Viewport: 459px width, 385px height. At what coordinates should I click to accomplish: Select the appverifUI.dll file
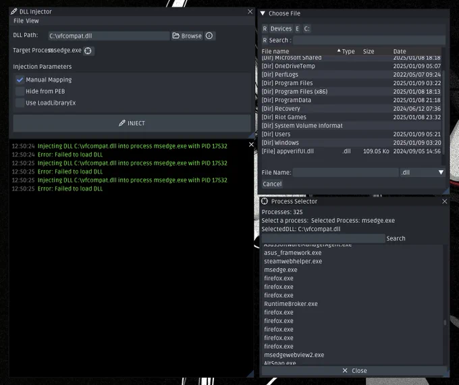click(351, 151)
